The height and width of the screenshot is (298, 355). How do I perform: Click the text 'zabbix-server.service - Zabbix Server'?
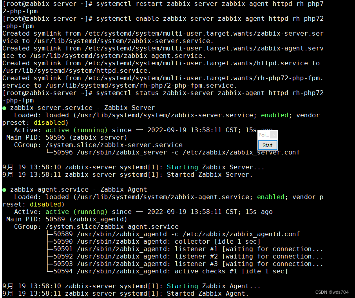82,108
